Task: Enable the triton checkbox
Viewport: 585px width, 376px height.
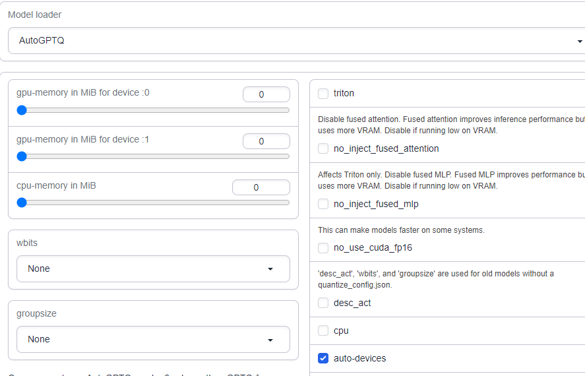Action: 323,94
